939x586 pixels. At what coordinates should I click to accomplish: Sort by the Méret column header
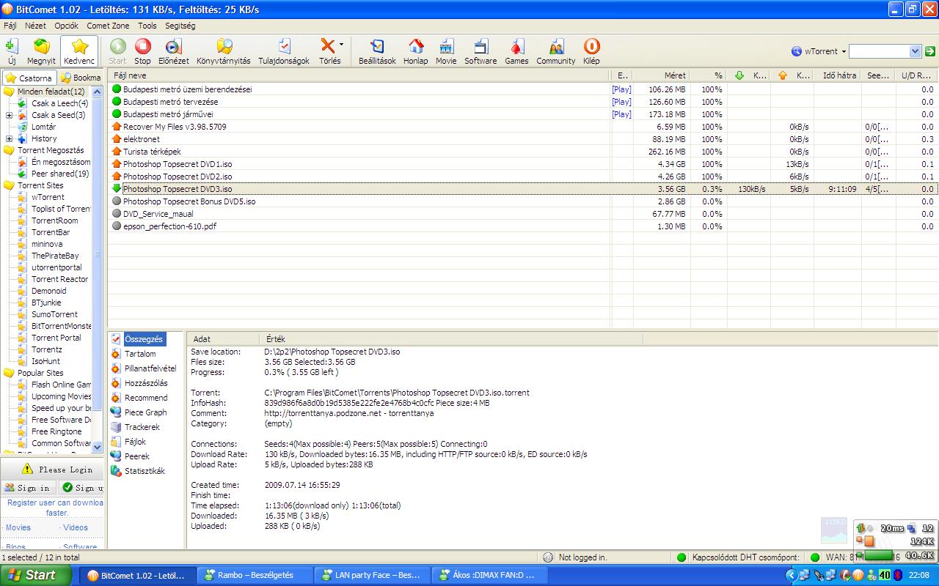(662, 75)
